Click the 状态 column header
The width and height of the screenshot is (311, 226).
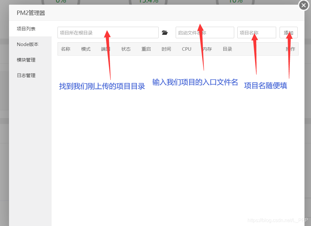pos(126,49)
